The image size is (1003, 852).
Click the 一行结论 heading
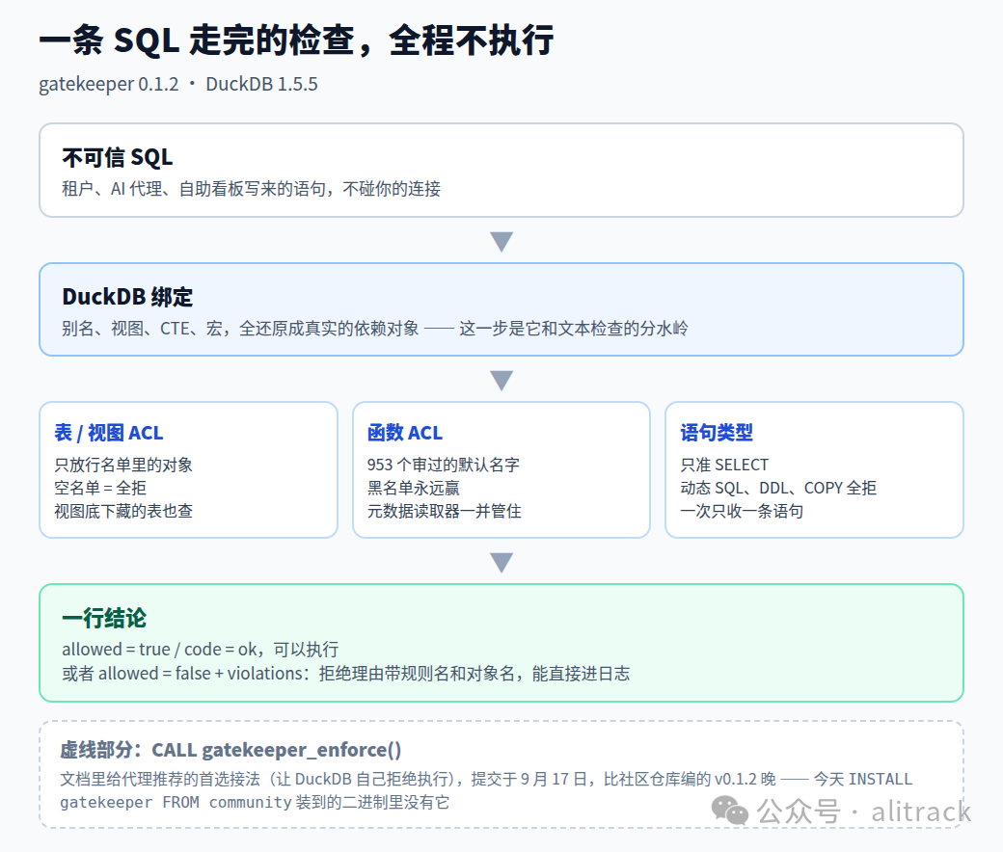point(104,618)
